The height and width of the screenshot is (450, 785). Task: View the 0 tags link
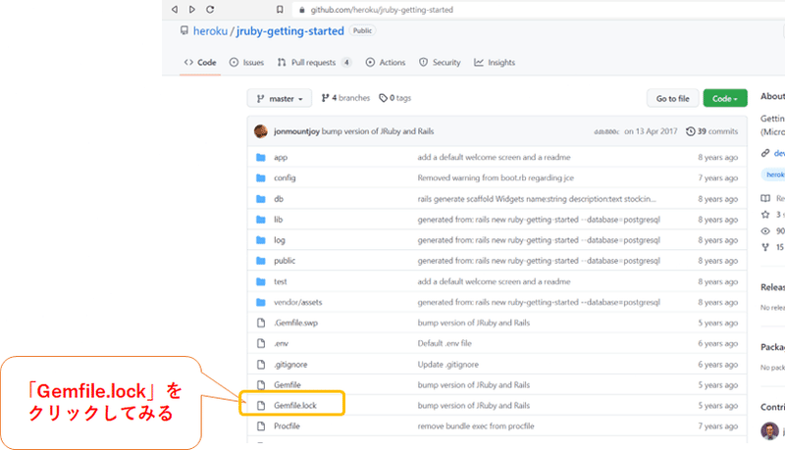pyautogui.click(x=395, y=98)
